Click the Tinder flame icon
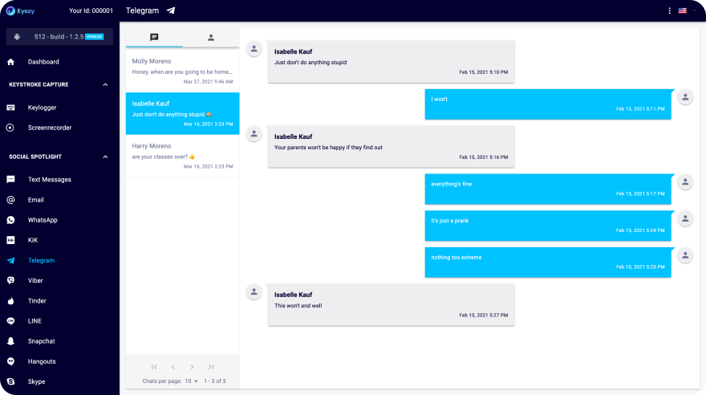 tap(10, 301)
